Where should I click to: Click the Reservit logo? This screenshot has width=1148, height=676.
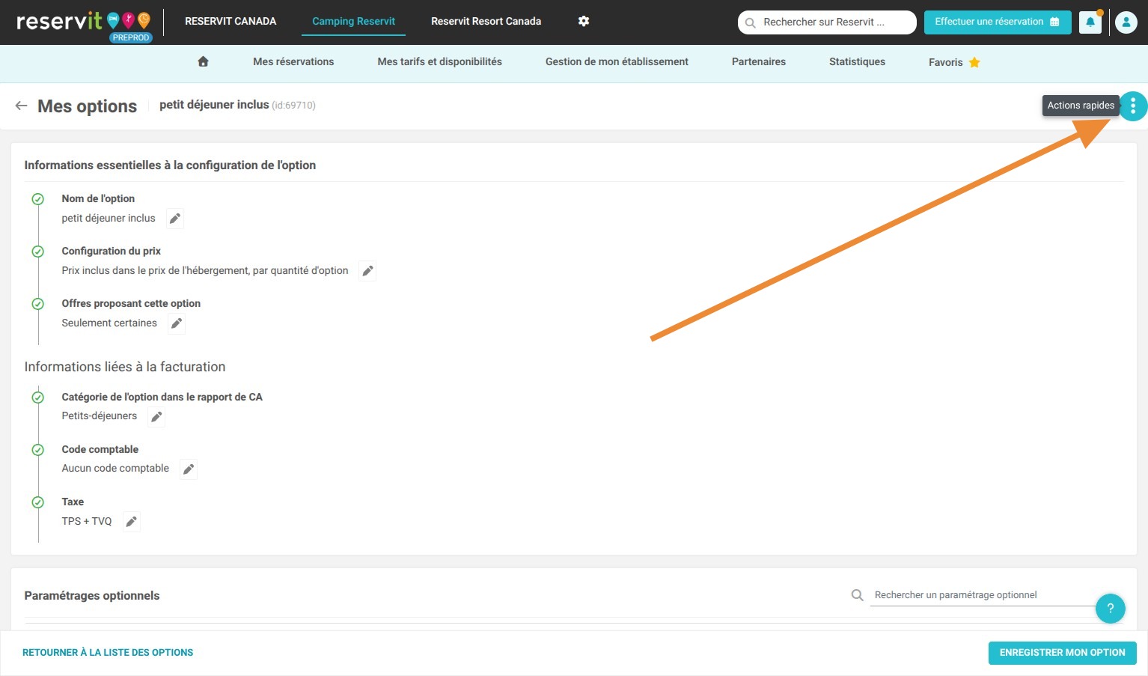(x=84, y=22)
